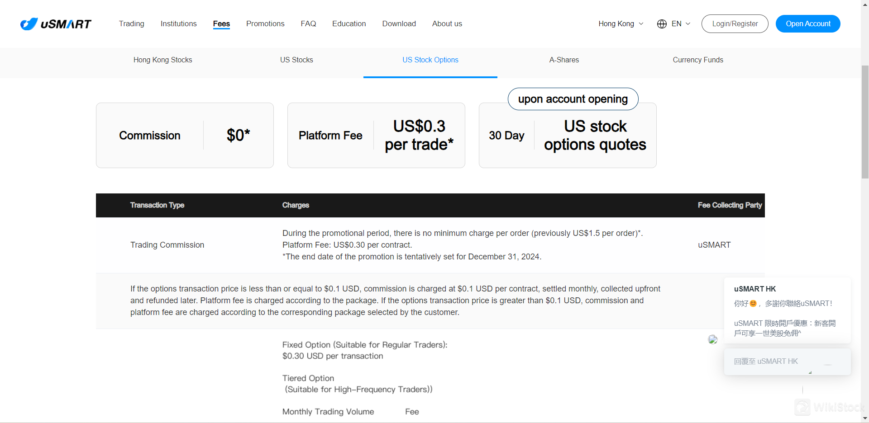The width and height of the screenshot is (869, 423).
Task: Go to Promotions page
Action: tap(265, 23)
